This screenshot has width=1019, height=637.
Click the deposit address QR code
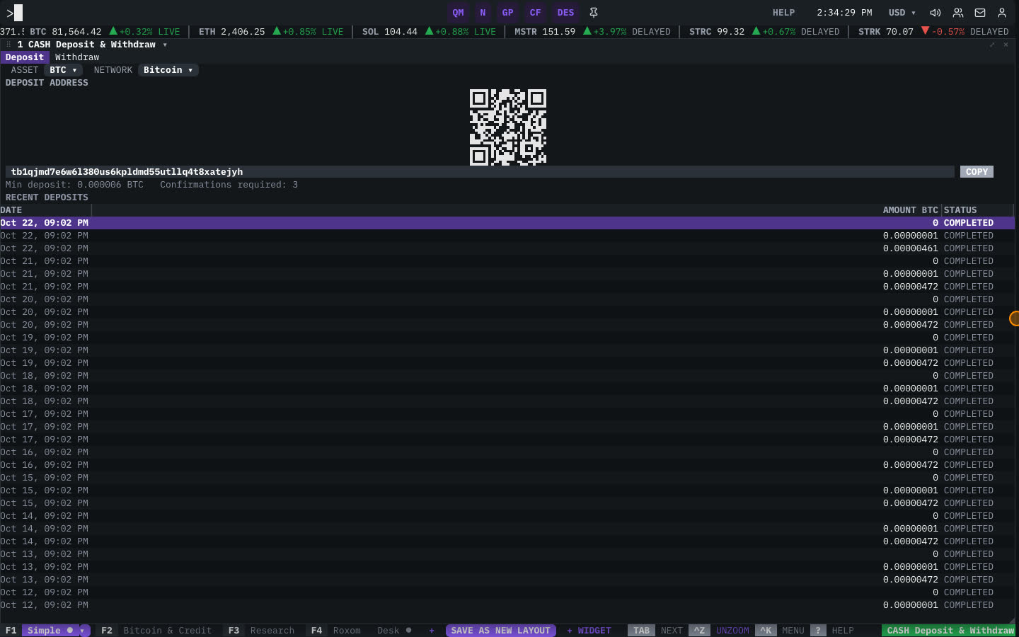(x=508, y=127)
